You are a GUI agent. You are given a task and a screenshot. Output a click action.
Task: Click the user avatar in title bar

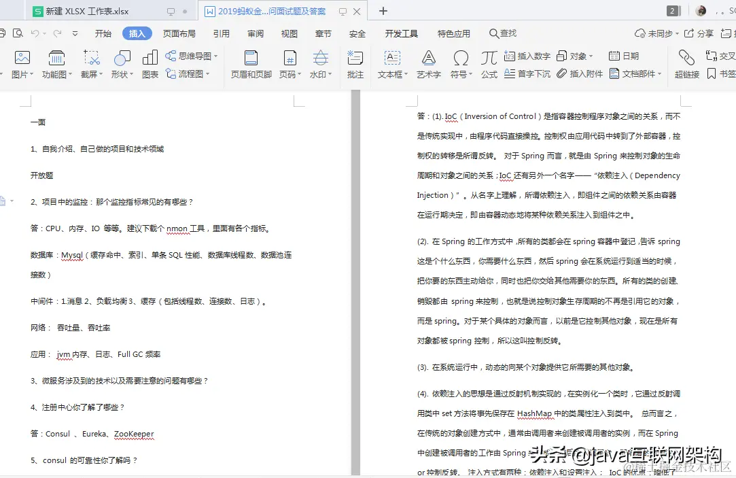[x=701, y=11]
